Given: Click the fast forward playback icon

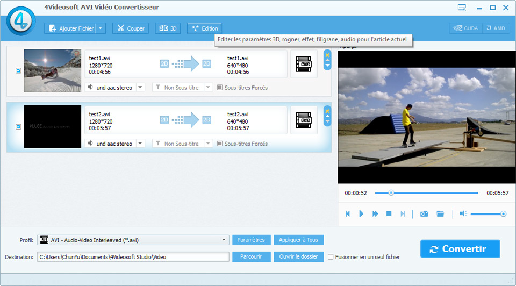Looking at the screenshot, I should pos(375,214).
